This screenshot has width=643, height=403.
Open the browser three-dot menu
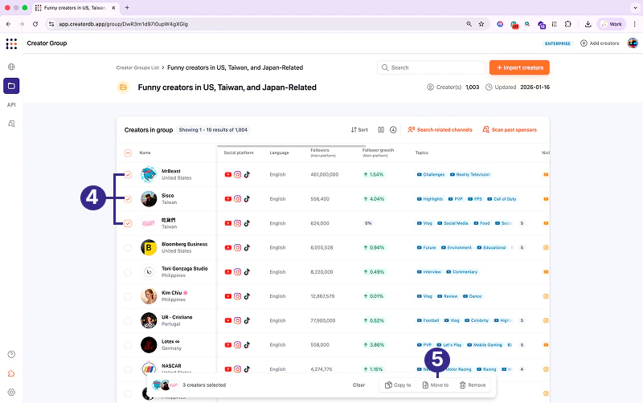(x=634, y=24)
